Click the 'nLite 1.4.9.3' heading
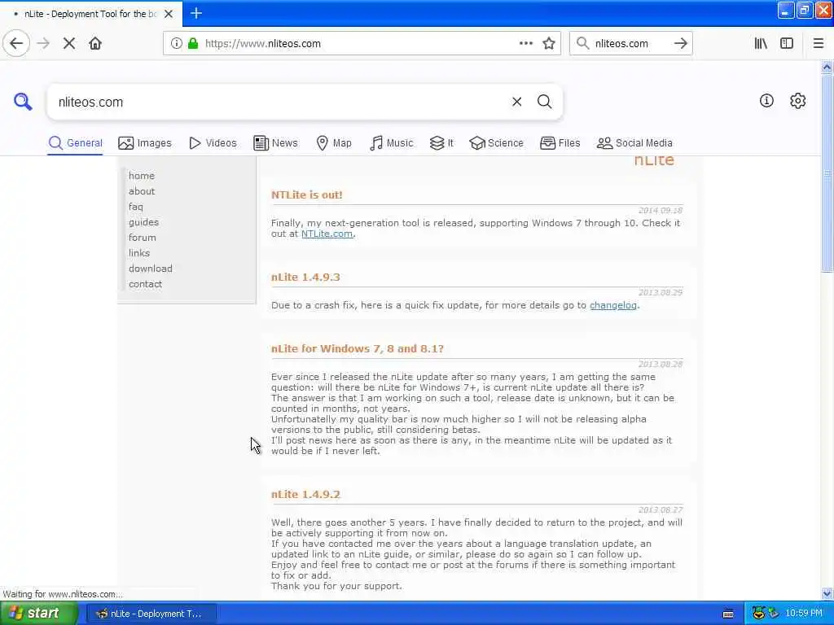This screenshot has width=834, height=625. tap(305, 278)
